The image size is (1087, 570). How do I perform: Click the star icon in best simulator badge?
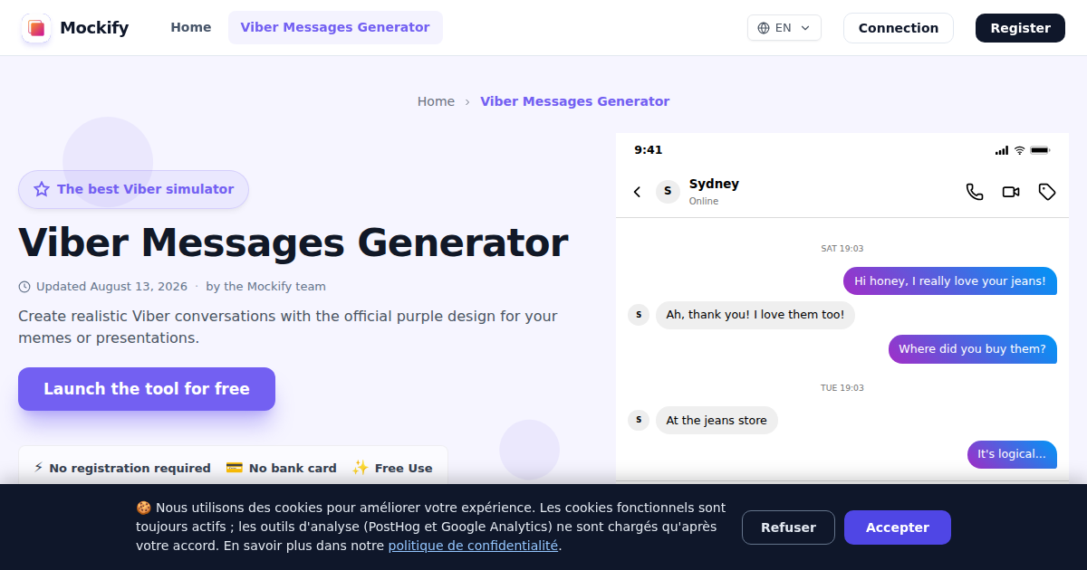[x=42, y=189]
